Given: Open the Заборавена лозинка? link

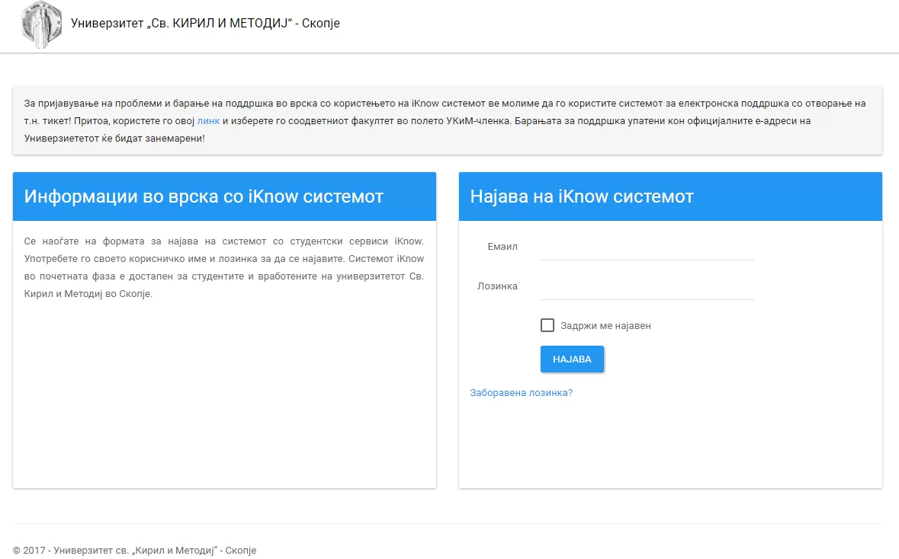Looking at the screenshot, I should click(521, 393).
